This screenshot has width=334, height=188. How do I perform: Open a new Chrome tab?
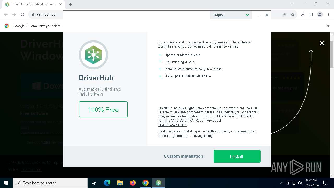coord(70,4)
